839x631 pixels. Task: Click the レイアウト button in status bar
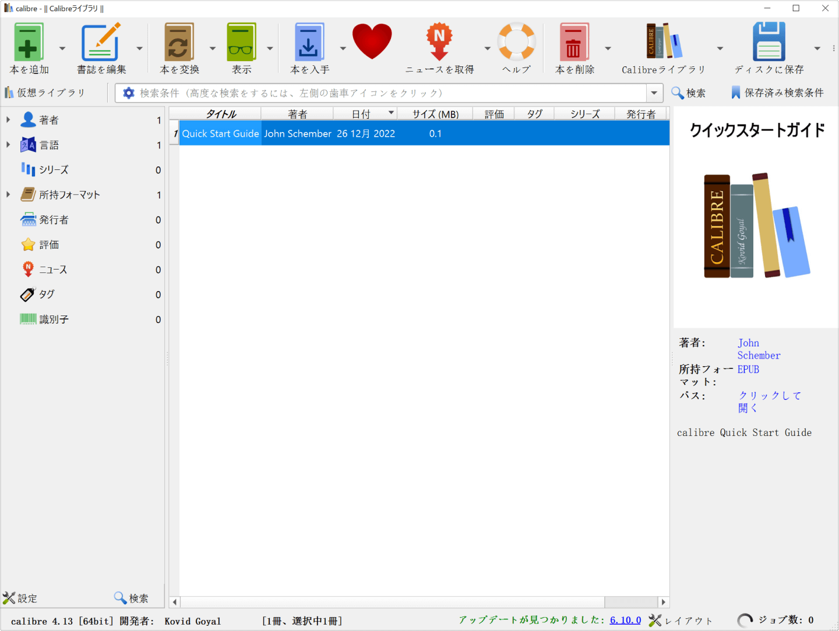point(681,621)
